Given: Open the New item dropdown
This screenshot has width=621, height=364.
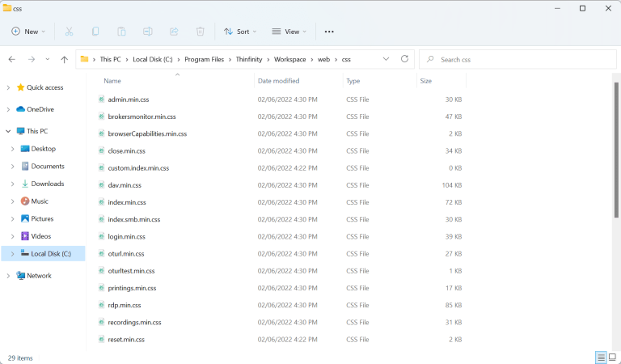Looking at the screenshot, I should pos(28,32).
